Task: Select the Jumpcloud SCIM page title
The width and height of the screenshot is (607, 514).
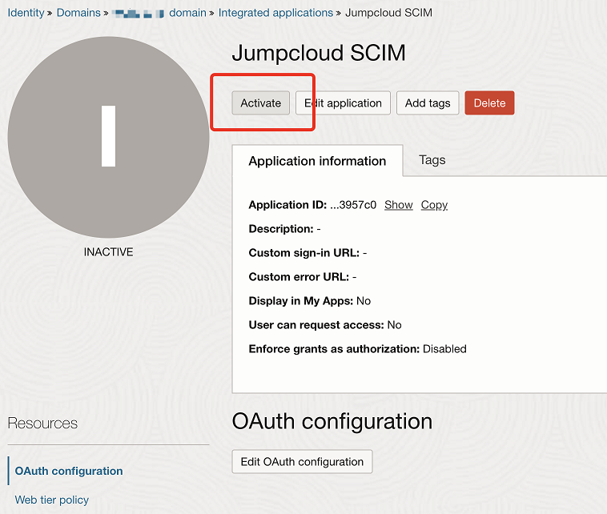Action: tap(319, 53)
